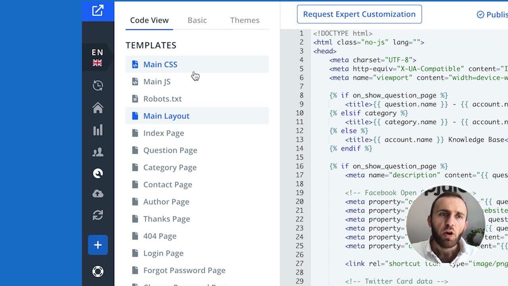
Task: Click the presenter webcam video bubble
Action: coord(446,224)
